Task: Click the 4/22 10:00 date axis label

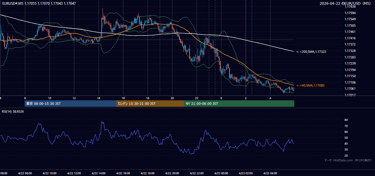Action: coord(50,173)
